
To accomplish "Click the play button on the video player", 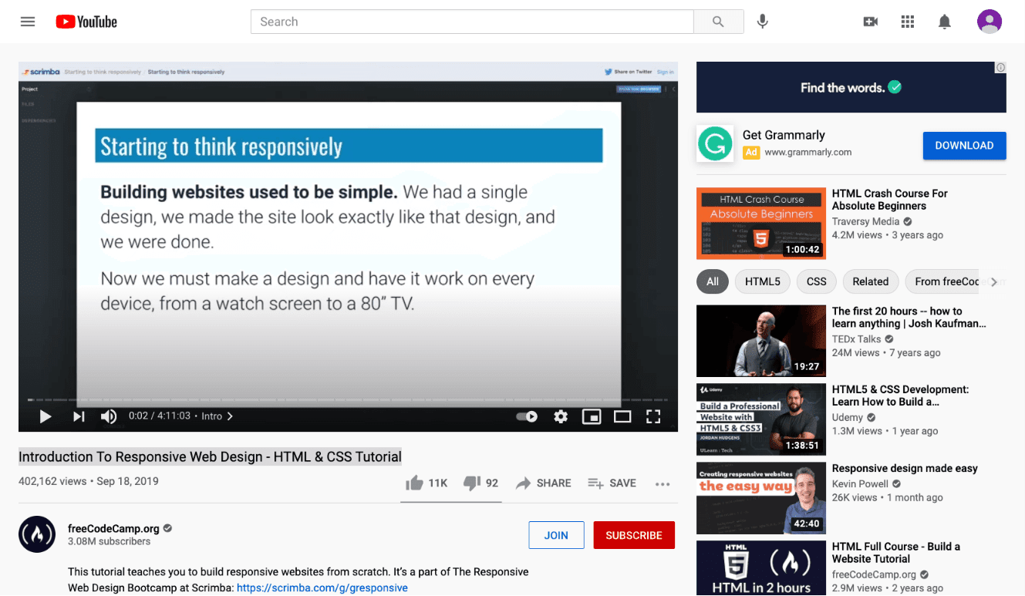I will (x=45, y=416).
